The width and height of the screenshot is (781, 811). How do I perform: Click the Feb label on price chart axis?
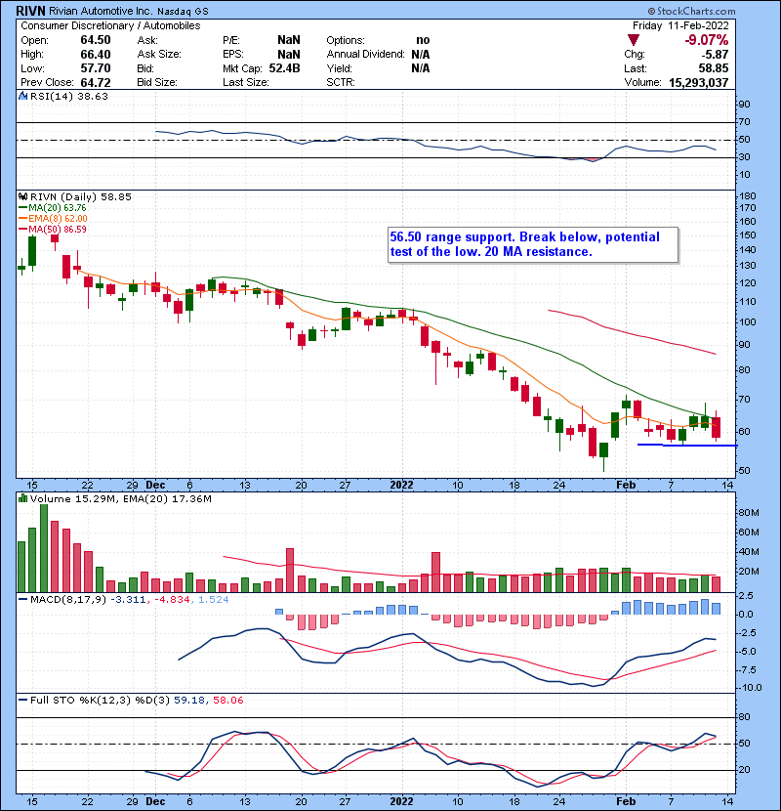626,485
